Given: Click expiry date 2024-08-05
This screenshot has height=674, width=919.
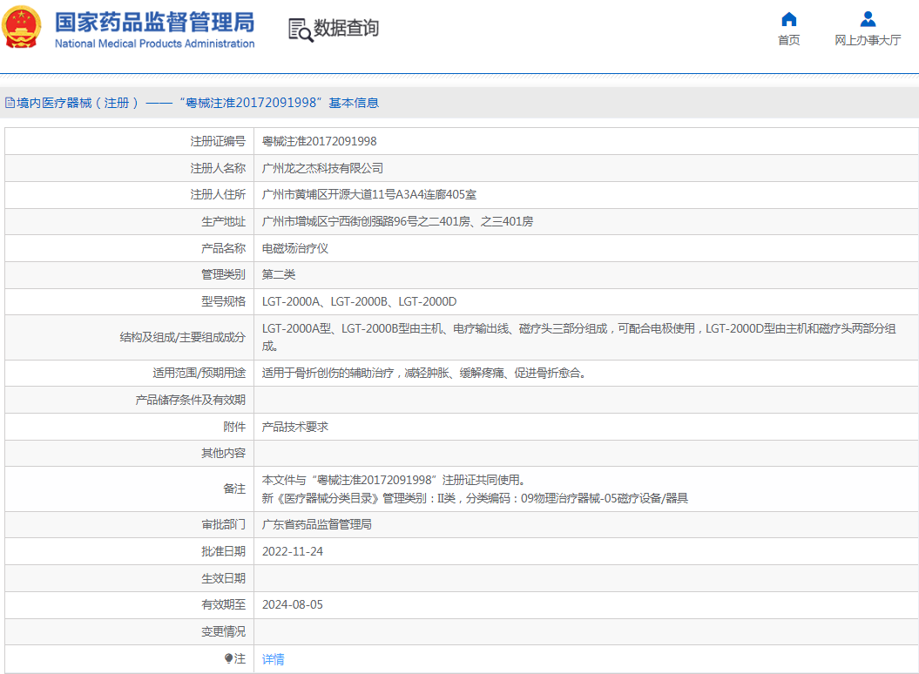Looking at the screenshot, I should click(293, 605).
